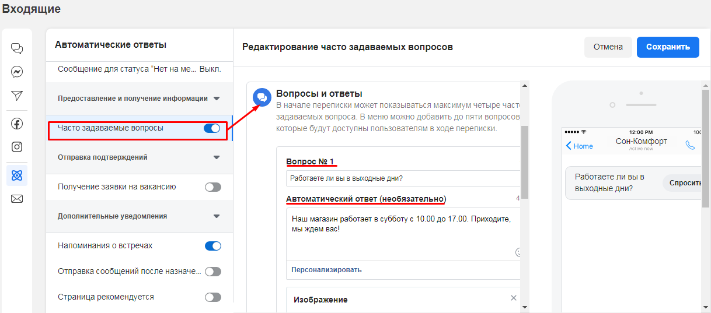
Task: Select the automated responses atom icon
Action: [x=17, y=175]
